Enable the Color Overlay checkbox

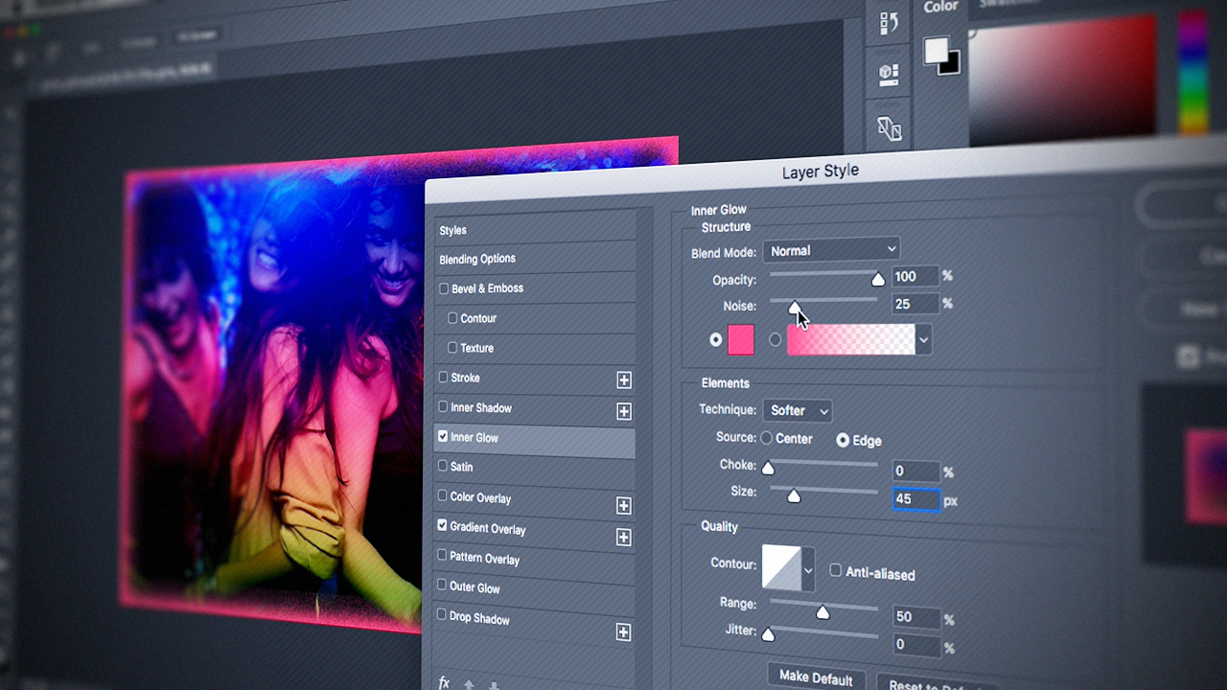pos(442,495)
